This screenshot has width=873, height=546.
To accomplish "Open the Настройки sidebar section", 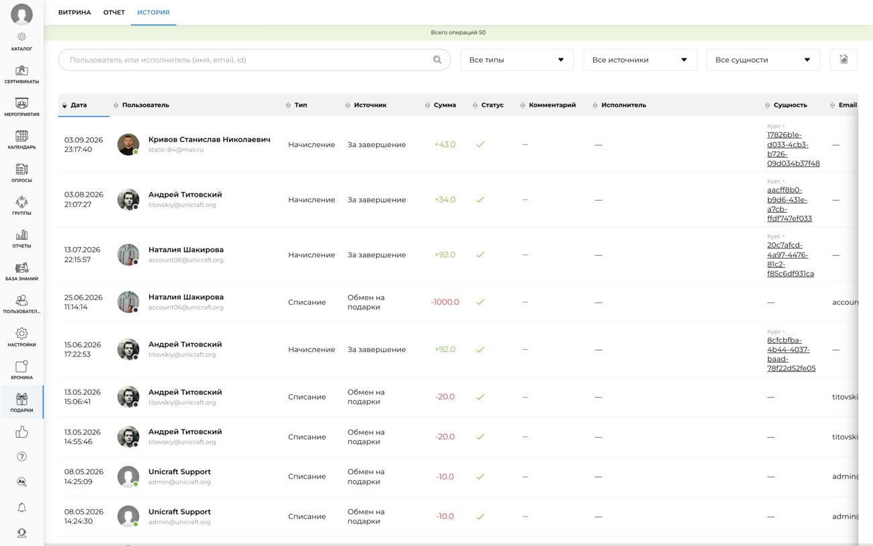I will [21, 337].
